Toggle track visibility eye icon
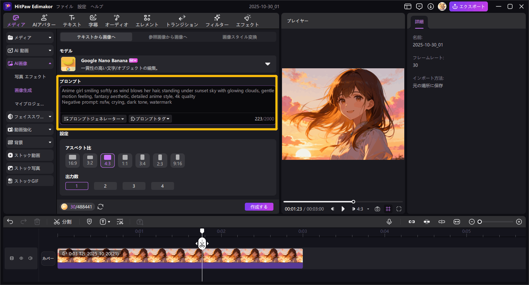 [x=21, y=258]
